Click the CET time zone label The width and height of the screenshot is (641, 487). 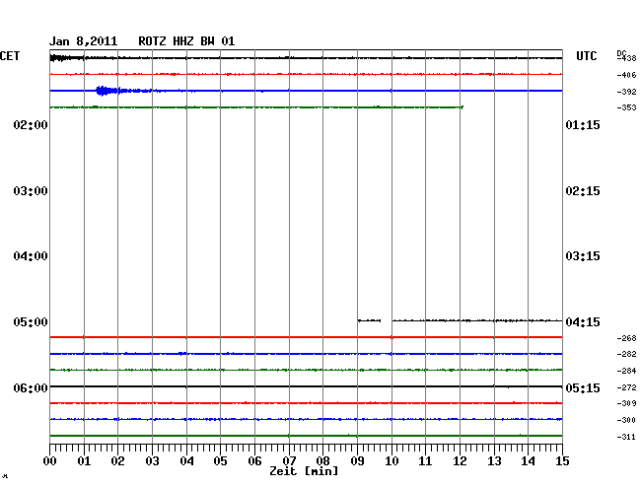pos(10,56)
